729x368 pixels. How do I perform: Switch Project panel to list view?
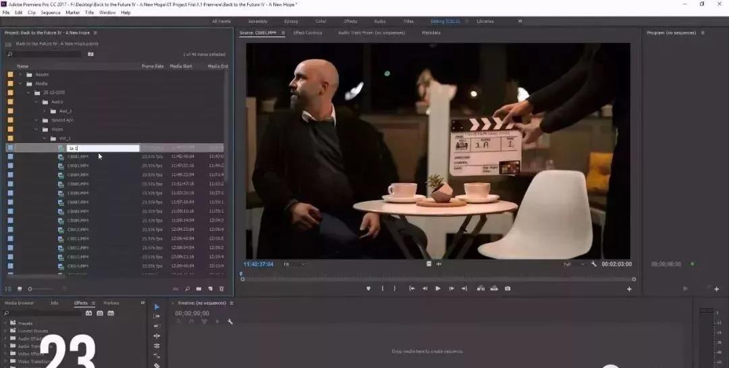pos(9,289)
